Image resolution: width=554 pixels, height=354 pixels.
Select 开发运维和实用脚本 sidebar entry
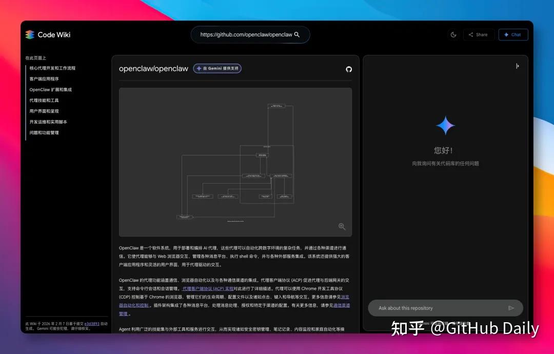(48, 122)
